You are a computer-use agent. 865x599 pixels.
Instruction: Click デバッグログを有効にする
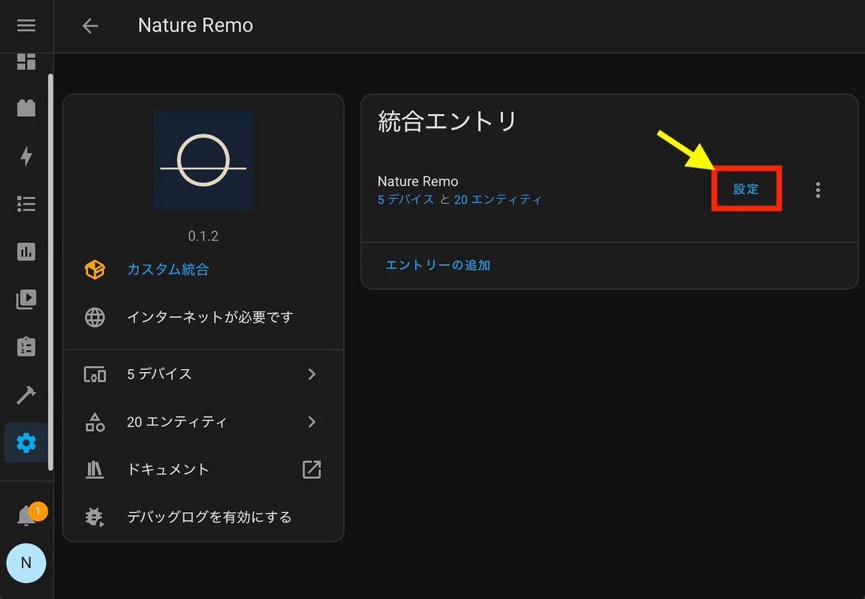[x=209, y=517]
